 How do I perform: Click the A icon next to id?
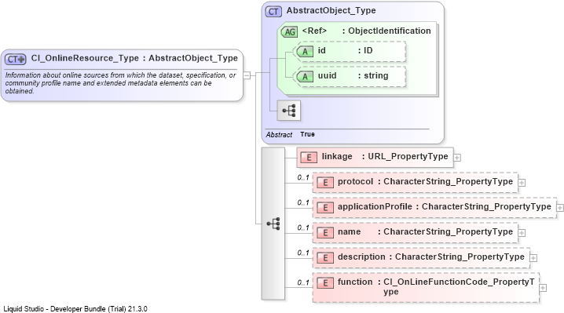[305, 52]
